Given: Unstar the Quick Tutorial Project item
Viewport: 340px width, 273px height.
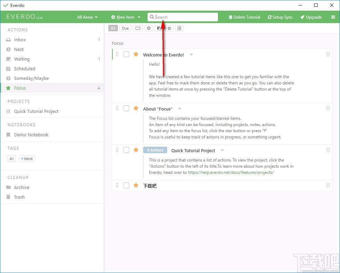Looking at the screenshot, I should coord(136,150).
